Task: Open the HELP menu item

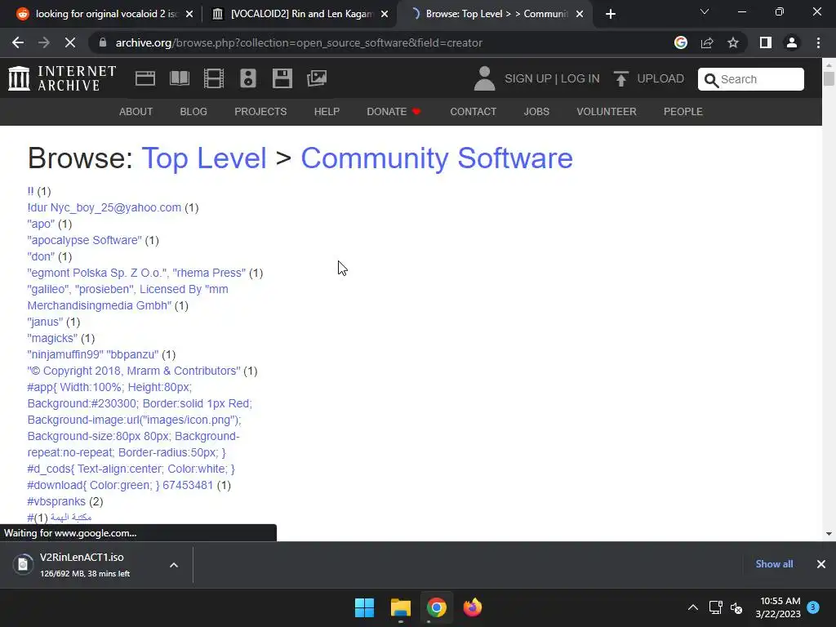Action: (327, 111)
